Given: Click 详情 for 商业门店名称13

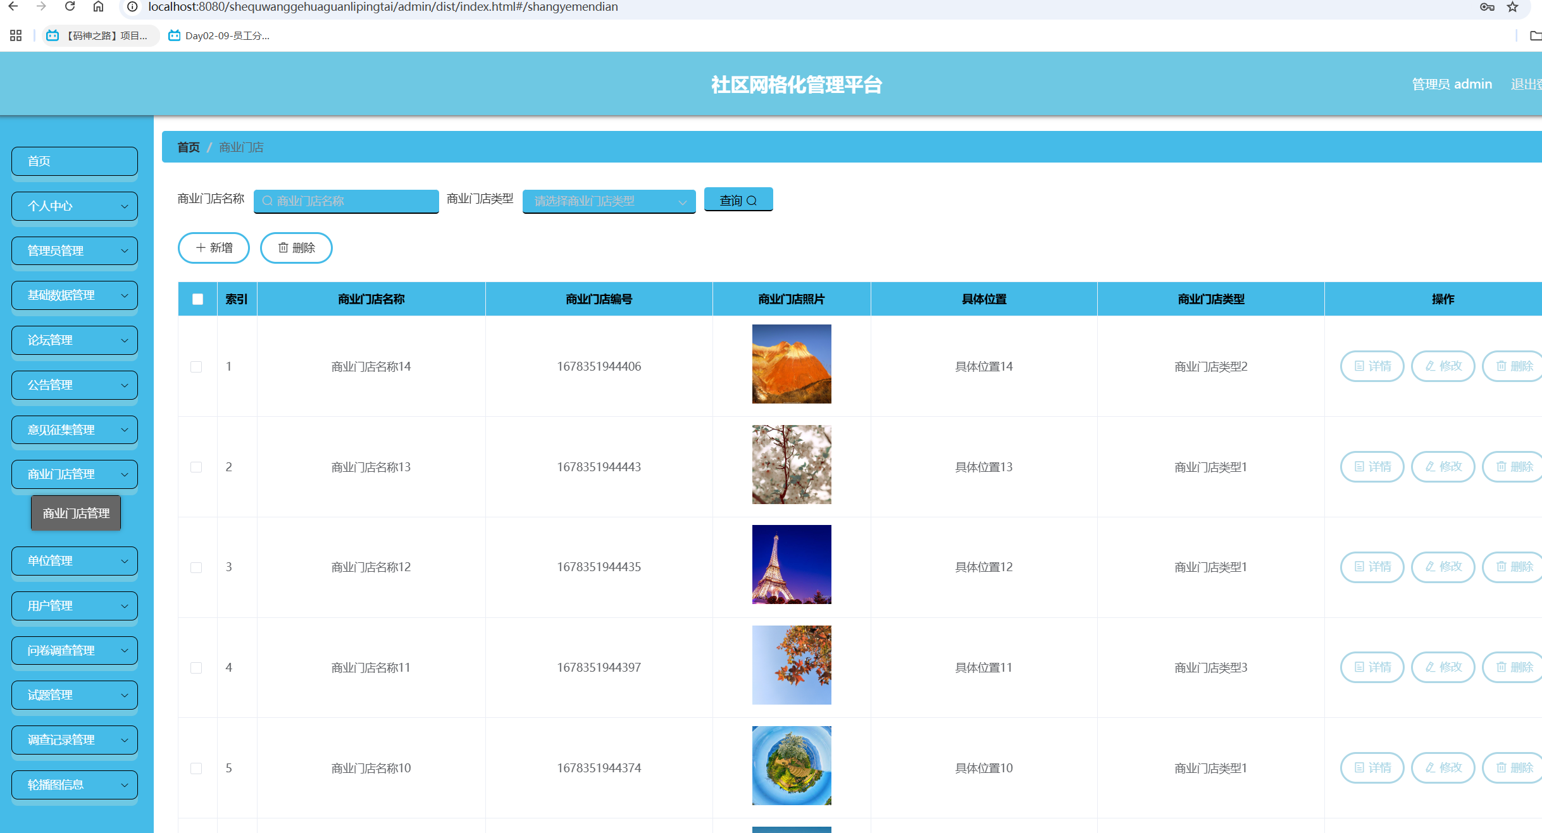Looking at the screenshot, I should click(x=1372, y=467).
